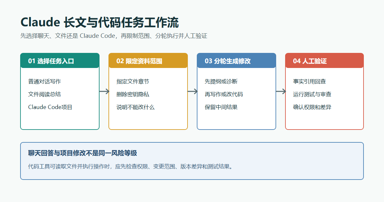Click the 'Claude Code项目' line
Viewport: 384px width, 202px height.
(x=50, y=107)
